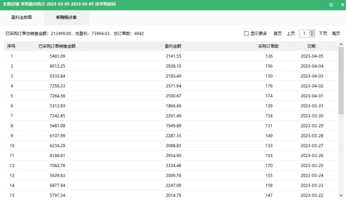Click the window maximize square icon

[331, 4]
